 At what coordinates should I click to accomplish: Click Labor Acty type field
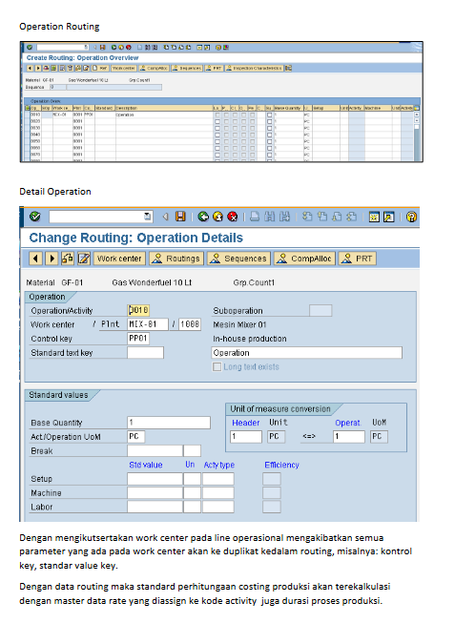pyautogui.click(x=218, y=507)
